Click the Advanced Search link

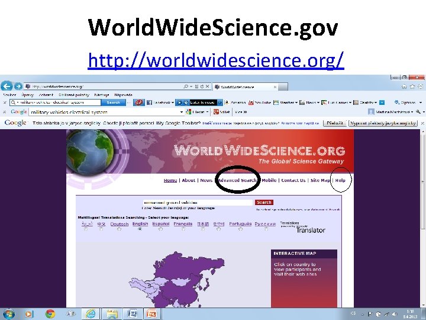[237, 180]
